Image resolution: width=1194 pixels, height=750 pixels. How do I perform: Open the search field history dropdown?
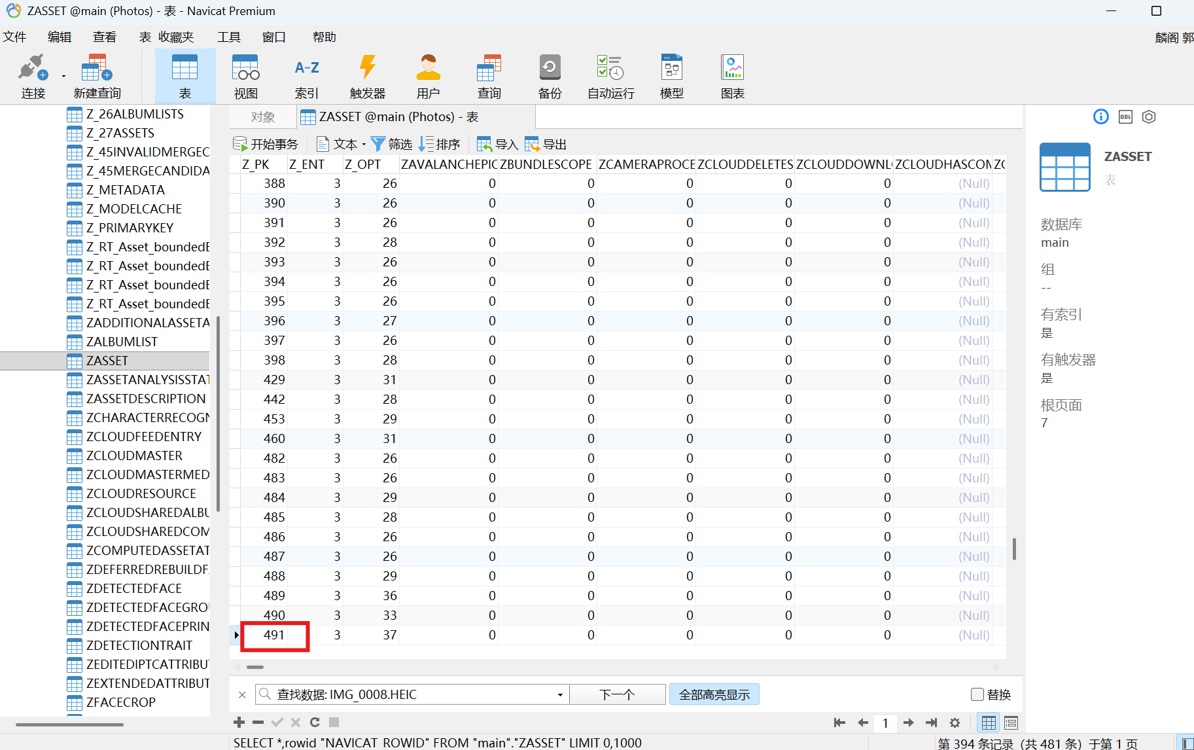point(560,695)
